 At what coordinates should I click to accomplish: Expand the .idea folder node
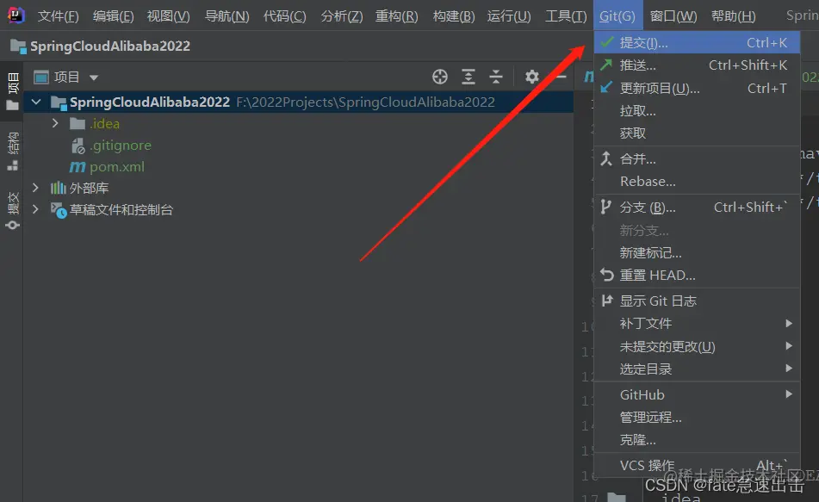click(x=54, y=123)
